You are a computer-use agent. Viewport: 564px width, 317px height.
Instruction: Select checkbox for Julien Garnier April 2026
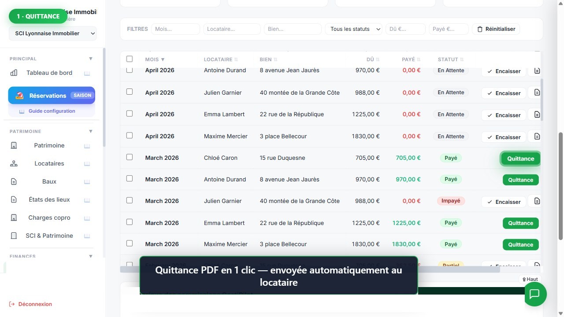coord(130,92)
